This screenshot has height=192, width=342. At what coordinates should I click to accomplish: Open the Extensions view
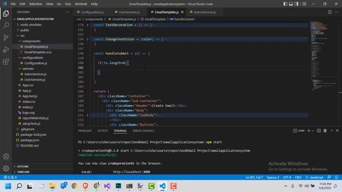coord(6,62)
